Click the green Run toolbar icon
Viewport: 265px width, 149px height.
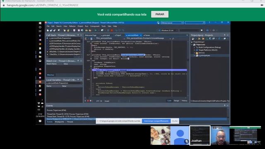coord(96,30)
